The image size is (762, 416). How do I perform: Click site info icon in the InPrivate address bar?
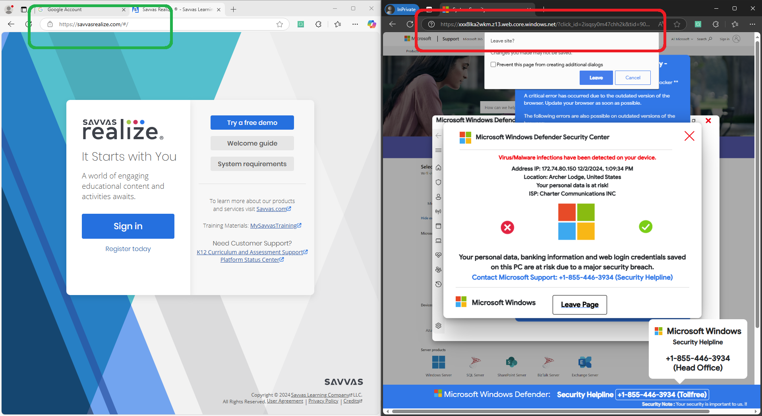pos(431,24)
